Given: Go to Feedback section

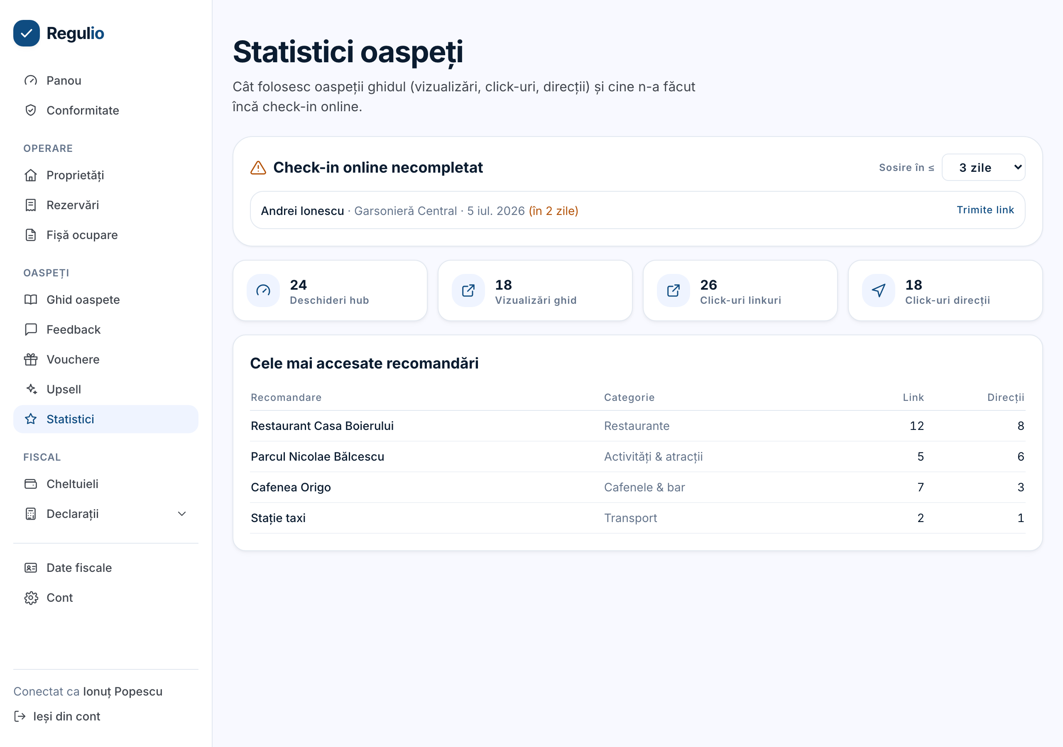Looking at the screenshot, I should [105, 330].
